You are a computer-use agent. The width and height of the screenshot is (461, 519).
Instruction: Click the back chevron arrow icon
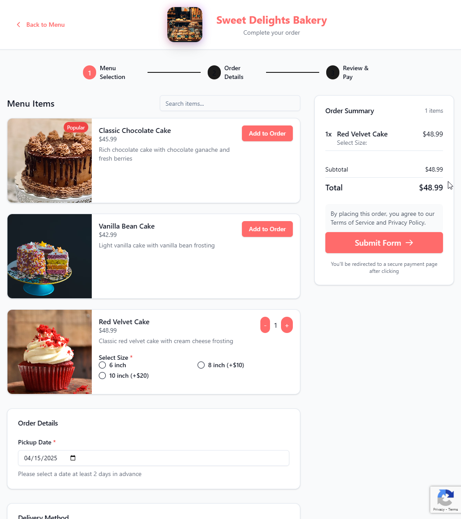[x=18, y=25]
